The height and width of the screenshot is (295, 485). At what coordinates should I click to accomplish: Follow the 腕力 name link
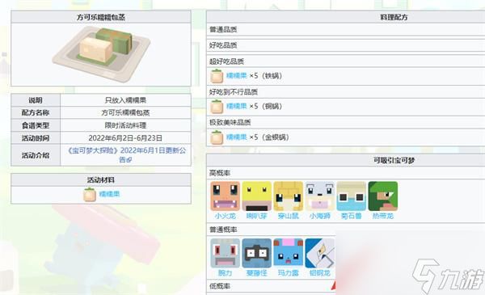coord(226,273)
